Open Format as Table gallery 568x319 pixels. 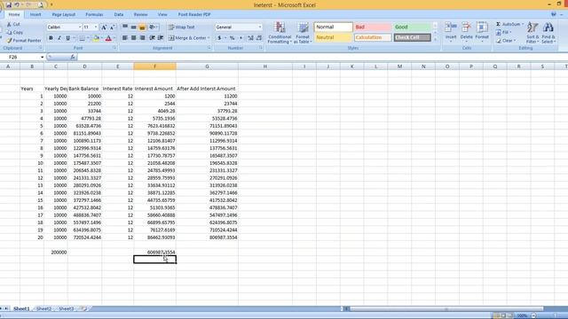(303, 33)
